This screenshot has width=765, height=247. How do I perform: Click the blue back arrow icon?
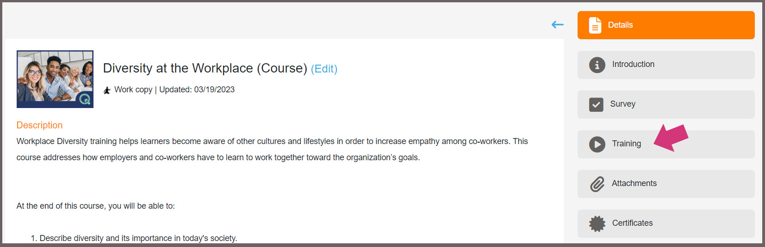point(558,25)
